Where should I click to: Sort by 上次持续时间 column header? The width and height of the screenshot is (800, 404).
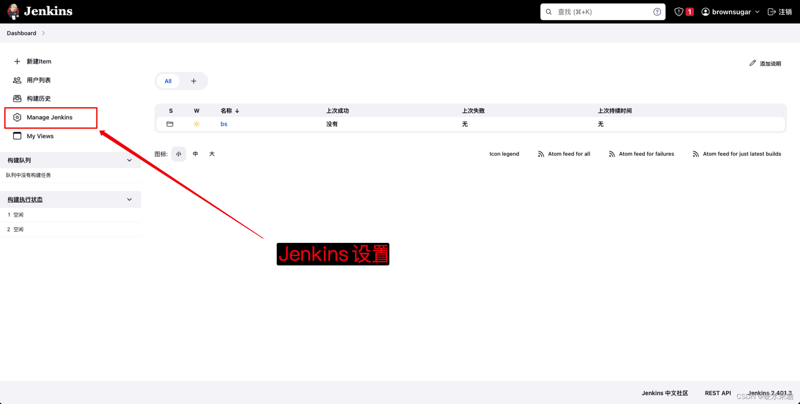point(615,111)
